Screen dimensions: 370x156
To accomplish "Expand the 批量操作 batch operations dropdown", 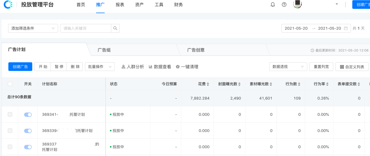I will coord(100,67).
